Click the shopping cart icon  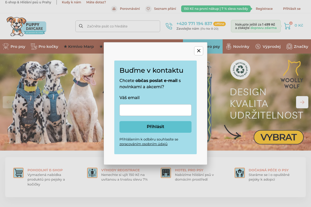(287, 26)
